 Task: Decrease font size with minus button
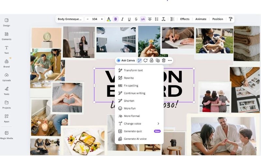(x=88, y=19)
